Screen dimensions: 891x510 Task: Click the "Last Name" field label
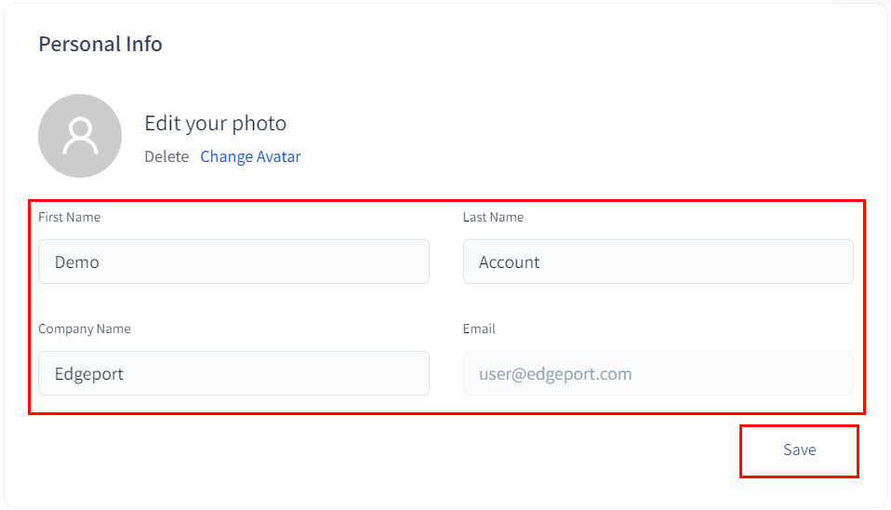pos(493,217)
